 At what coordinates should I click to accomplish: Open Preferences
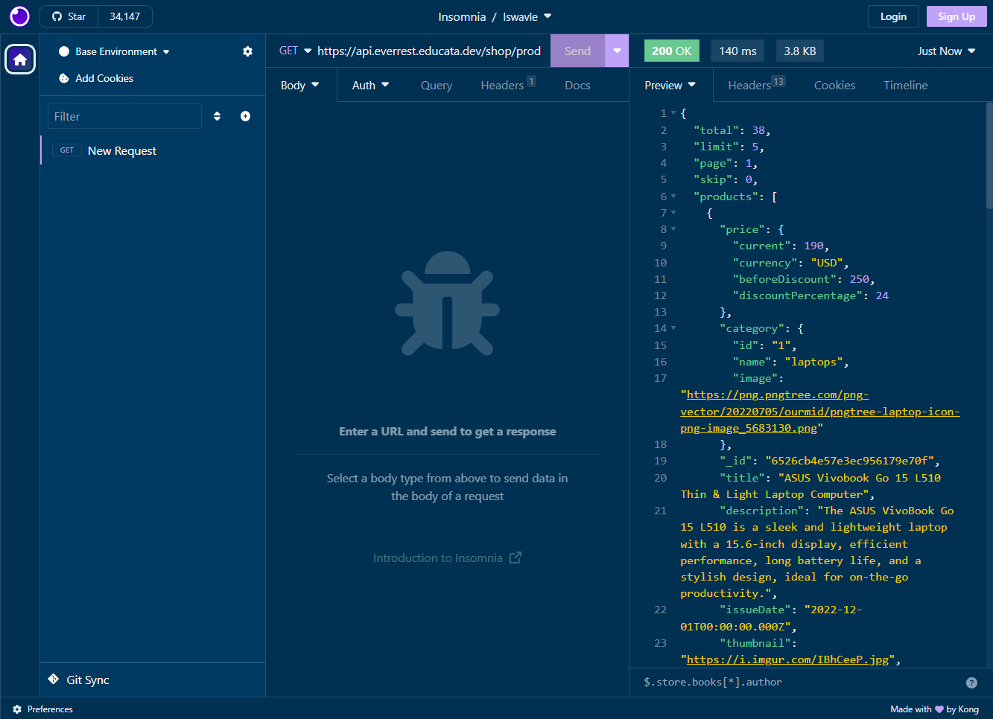pyautogui.click(x=43, y=709)
